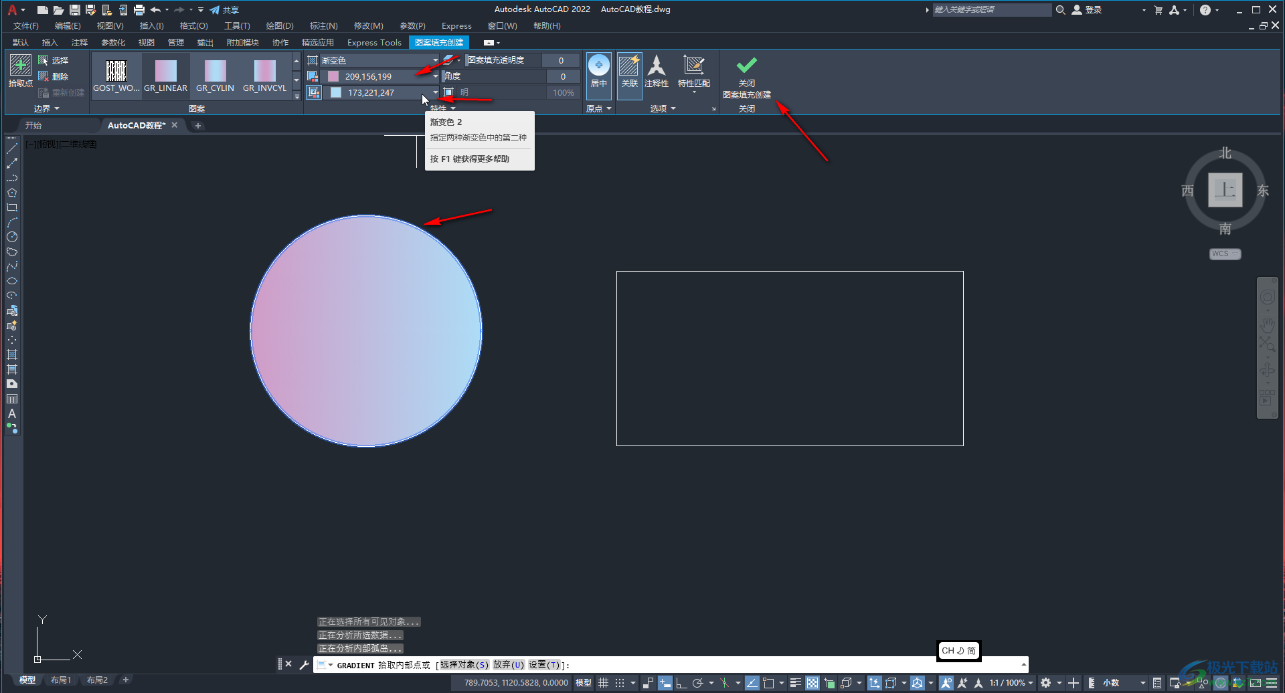Open the hatch type dropdown showing 渐变色
Image resolution: width=1285 pixels, height=693 pixels.
click(x=379, y=60)
